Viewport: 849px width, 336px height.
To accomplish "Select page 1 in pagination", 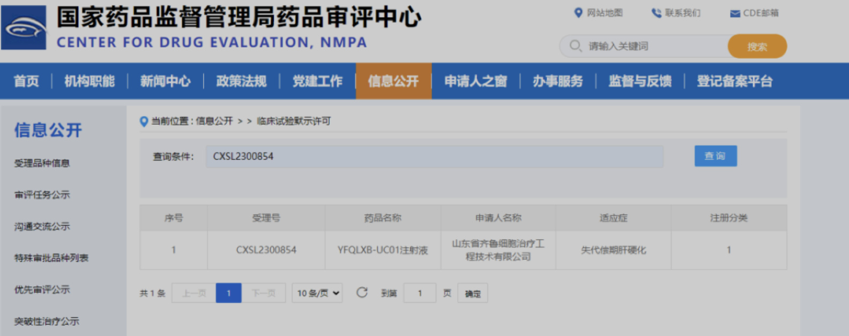I will [x=228, y=293].
